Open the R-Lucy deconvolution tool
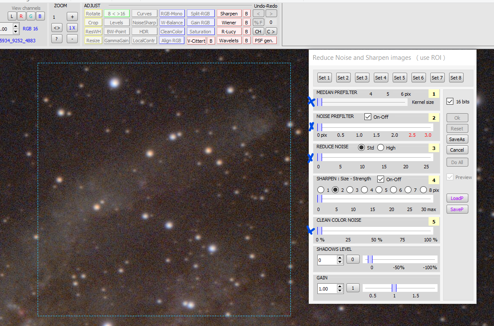Viewport: 494px width, 326px height. click(x=229, y=32)
